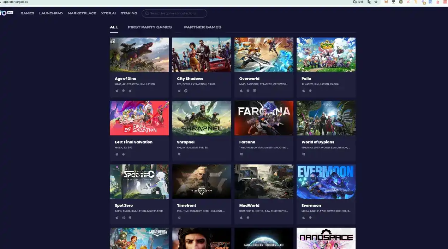448x249 pixels.
Task: Click the web globe icon under Overworld
Action: [x=255, y=91]
